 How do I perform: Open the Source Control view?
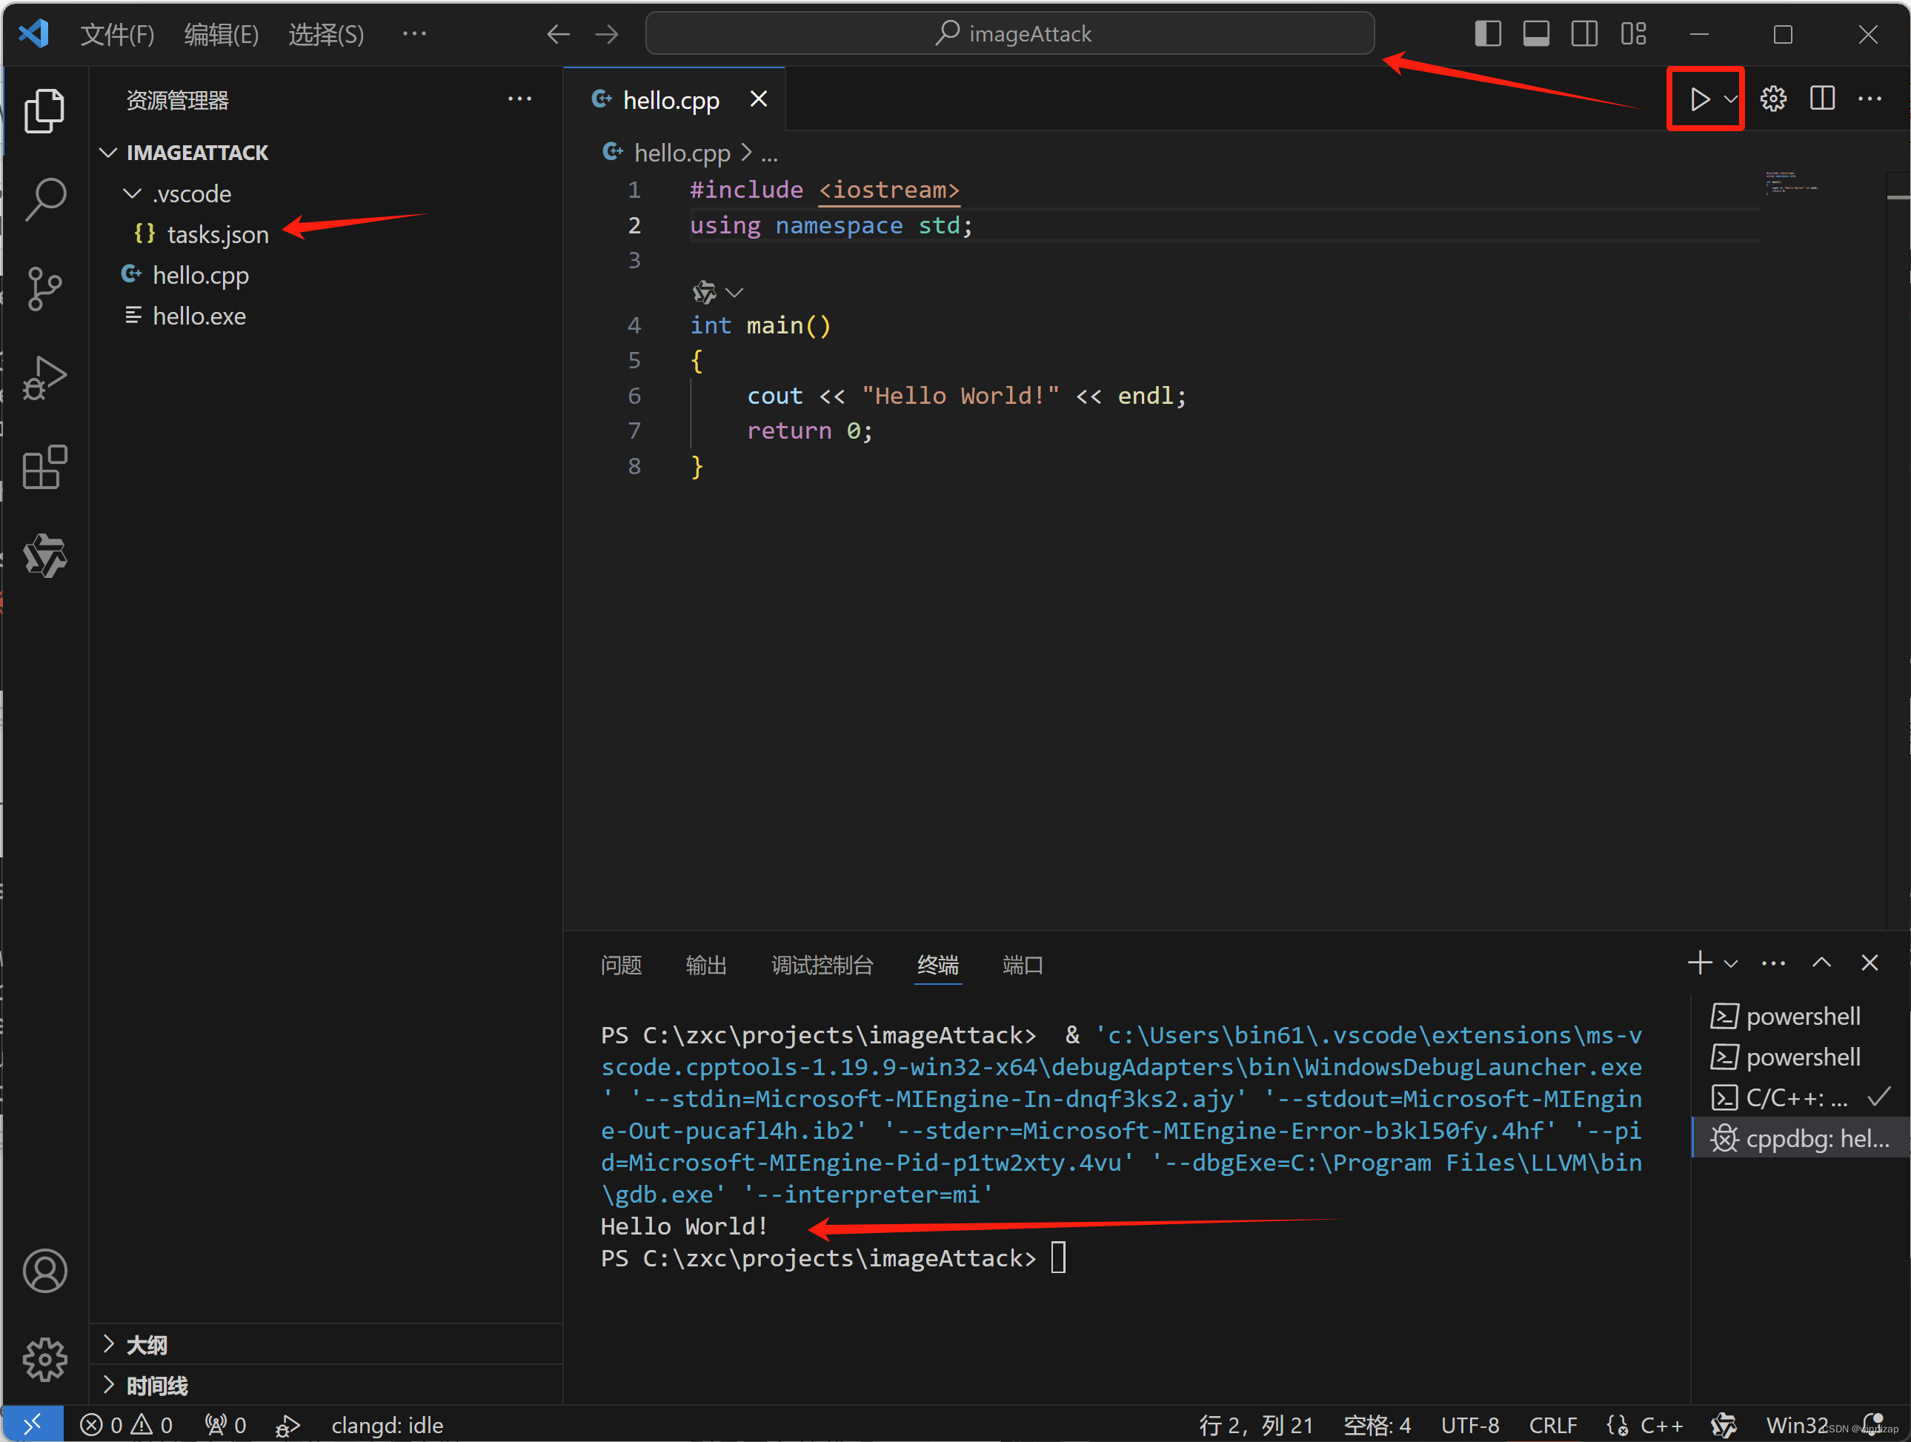point(44,288)
